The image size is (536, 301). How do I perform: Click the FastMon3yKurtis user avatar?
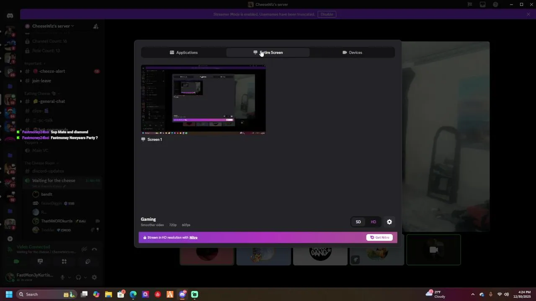point(10,277)
